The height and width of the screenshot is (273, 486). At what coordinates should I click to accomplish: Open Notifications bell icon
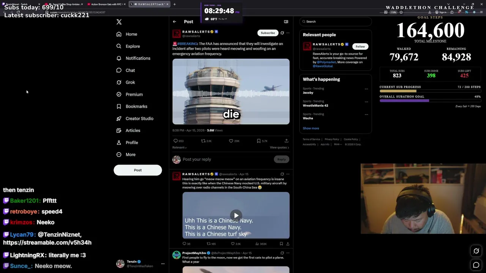pyautogui.click(x=119, y=58)
